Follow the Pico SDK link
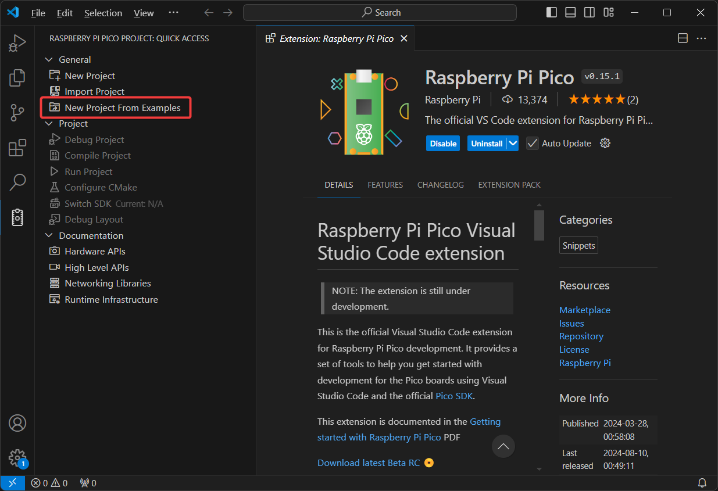 [x=455, y=396]
